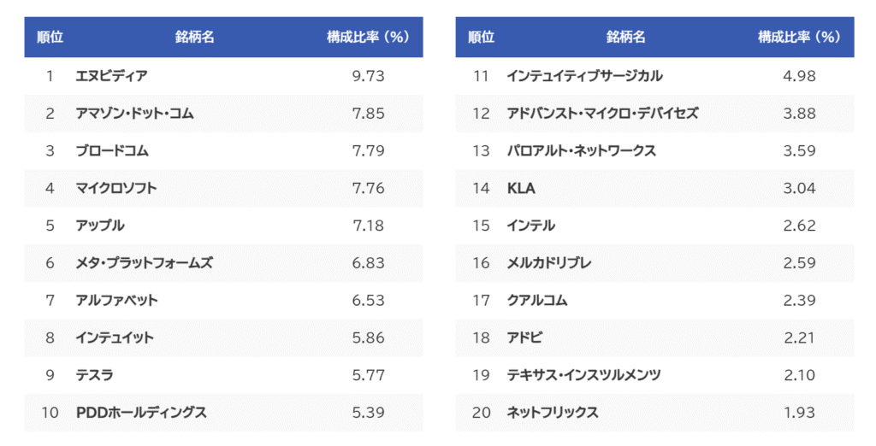Select the 9.73 ratio value
876x446 pixels.
(x=368, y=76)
